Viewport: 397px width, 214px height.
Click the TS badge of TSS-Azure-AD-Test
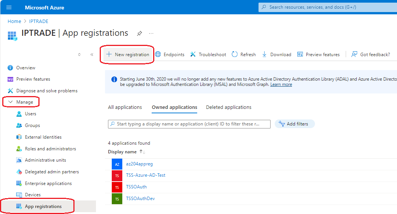tap(117, 176)
